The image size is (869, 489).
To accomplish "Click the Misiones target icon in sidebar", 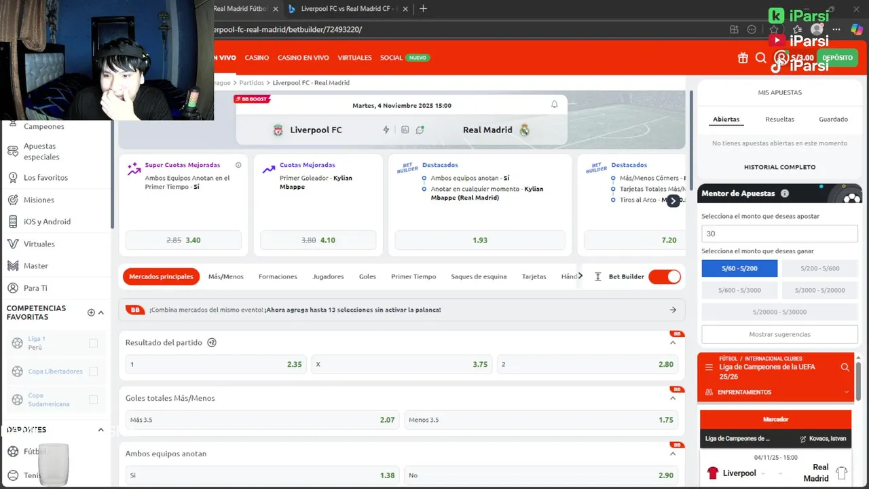I will coord(12,200).
